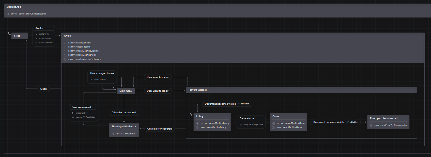
Task: Click the sleepMachineGame exit action text
Action: click(x=292, y=127)
